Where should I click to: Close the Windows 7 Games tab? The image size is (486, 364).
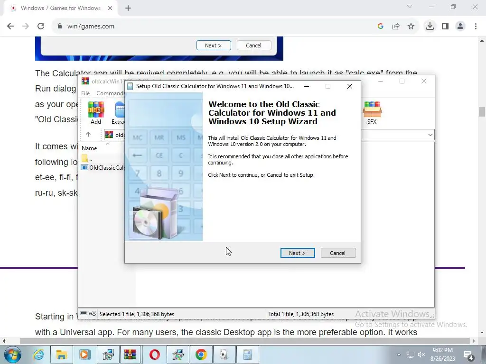[x=110, y=8]
